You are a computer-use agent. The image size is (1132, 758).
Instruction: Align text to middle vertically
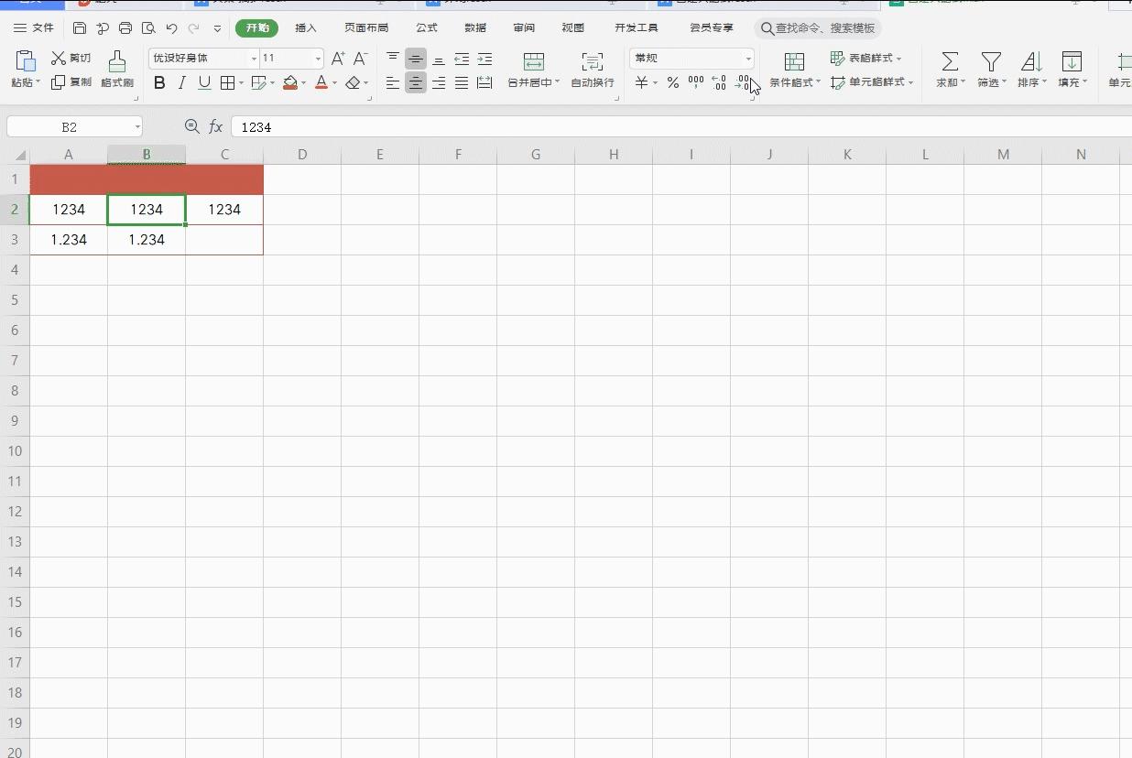(416, 59)
